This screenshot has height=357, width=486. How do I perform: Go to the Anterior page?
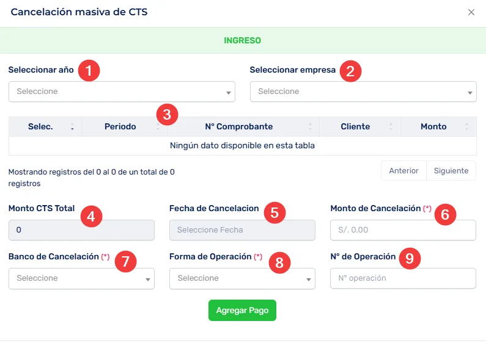[x=403, y=171]
